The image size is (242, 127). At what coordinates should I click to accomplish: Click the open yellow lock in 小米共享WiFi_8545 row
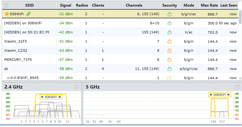tap(169, 78)
